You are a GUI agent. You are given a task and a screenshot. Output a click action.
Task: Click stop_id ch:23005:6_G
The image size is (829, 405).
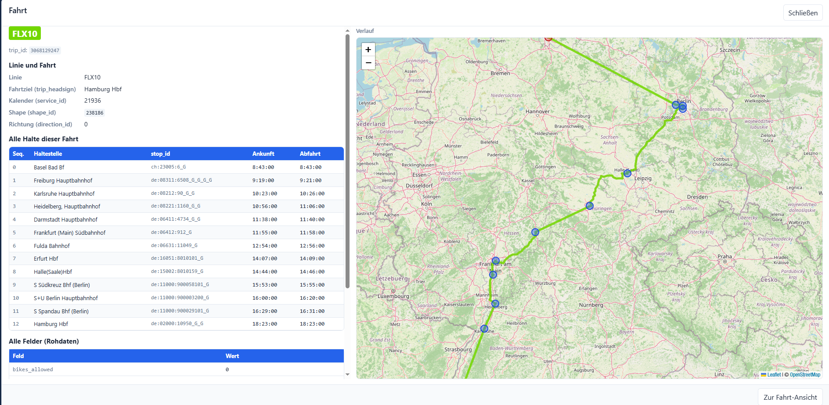(168, 167)
